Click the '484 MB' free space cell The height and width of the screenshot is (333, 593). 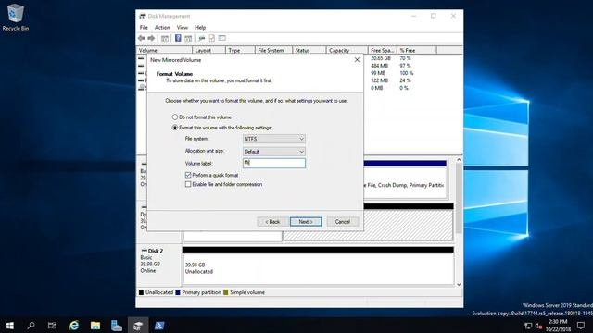pos(379,66)
